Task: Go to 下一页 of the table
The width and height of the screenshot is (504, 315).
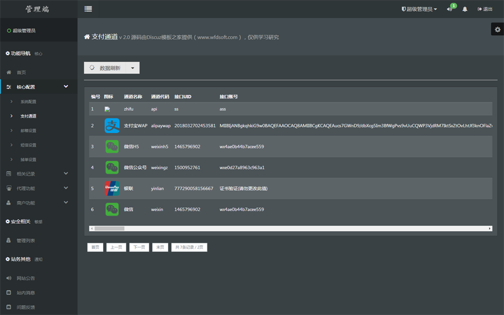Action: coord(139,247)
